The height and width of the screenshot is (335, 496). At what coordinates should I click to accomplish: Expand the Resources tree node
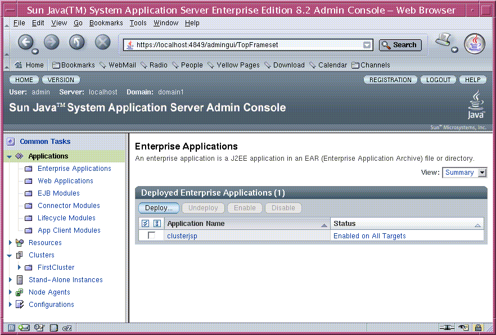click(10, 243)
